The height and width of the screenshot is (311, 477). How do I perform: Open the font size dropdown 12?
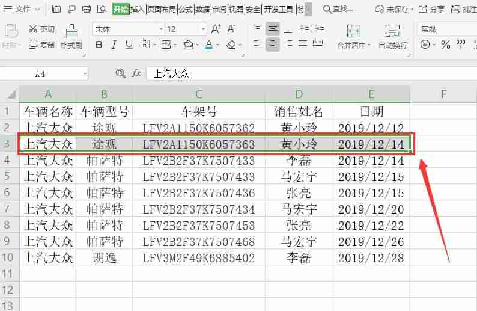click(203, 29)
